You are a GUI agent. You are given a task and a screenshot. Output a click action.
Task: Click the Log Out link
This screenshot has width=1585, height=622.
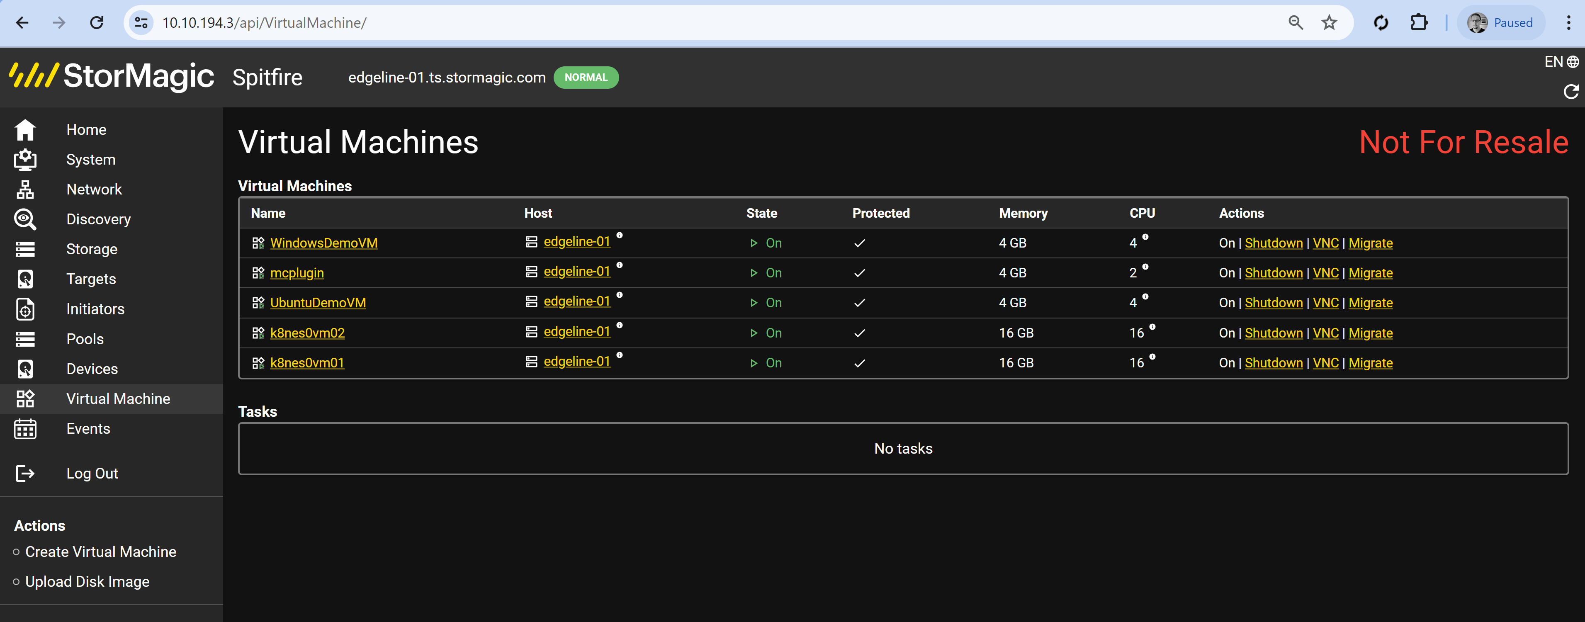92,473
